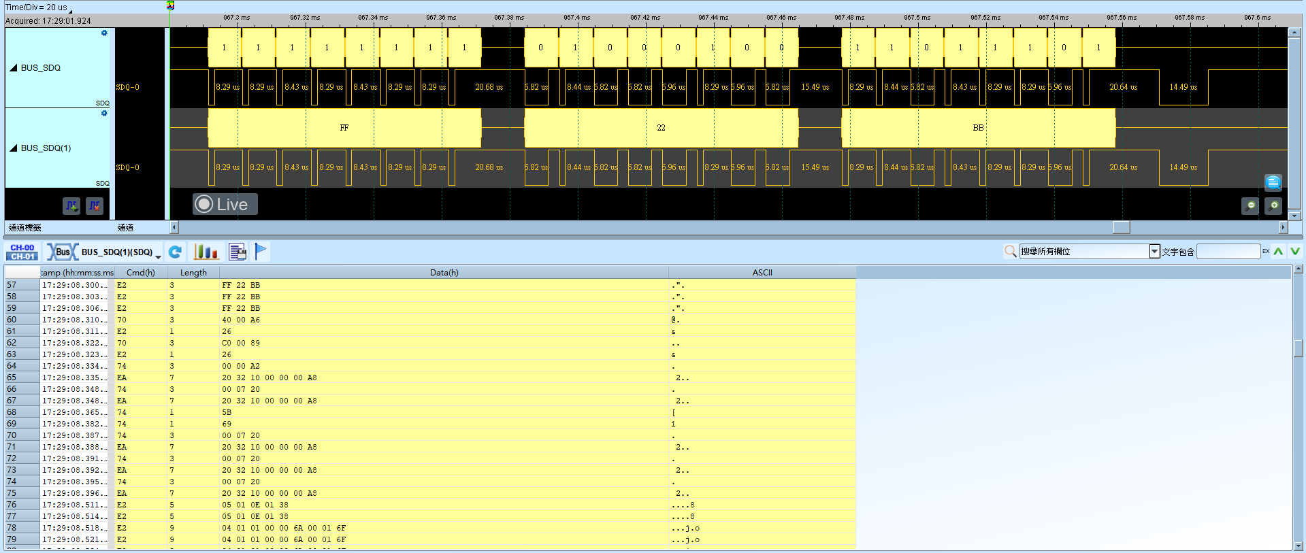The image size is (1306, 553).
Task: Collapse the BUS_SDQ(1) channel group
Action: click(13, 148)
